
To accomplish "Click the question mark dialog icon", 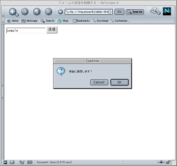I will pyautogui.click(x=61, y=71).
